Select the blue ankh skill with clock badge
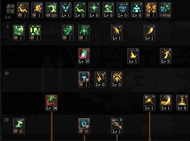190x141 pixels. point(84,79)
